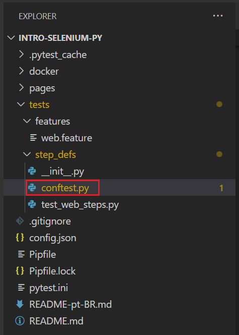
Task: Open the Explorer more actions ellipsis
Action: click(x=218, y=16)
